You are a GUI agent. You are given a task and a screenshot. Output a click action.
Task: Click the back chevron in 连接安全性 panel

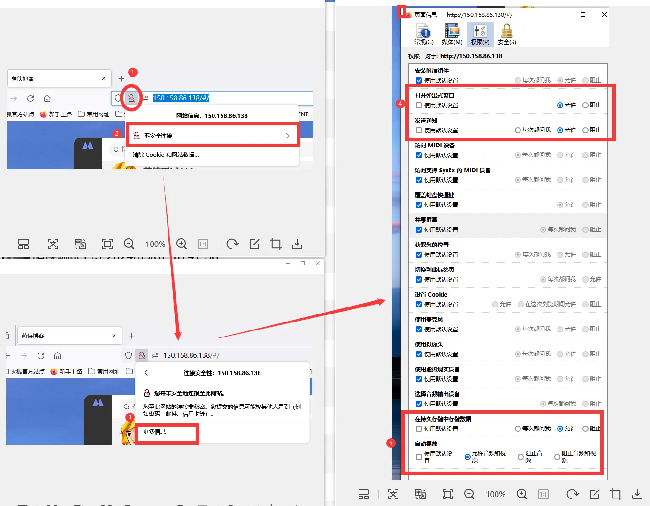[x=146, y=373]
